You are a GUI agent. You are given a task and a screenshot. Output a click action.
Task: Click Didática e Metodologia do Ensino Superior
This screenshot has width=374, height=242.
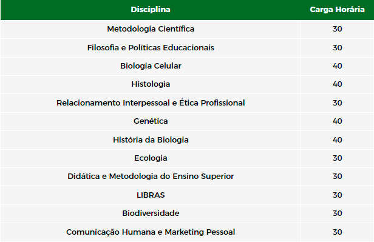click(151, 176)
